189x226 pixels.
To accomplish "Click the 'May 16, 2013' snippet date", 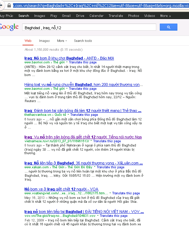I will (34, 197).
